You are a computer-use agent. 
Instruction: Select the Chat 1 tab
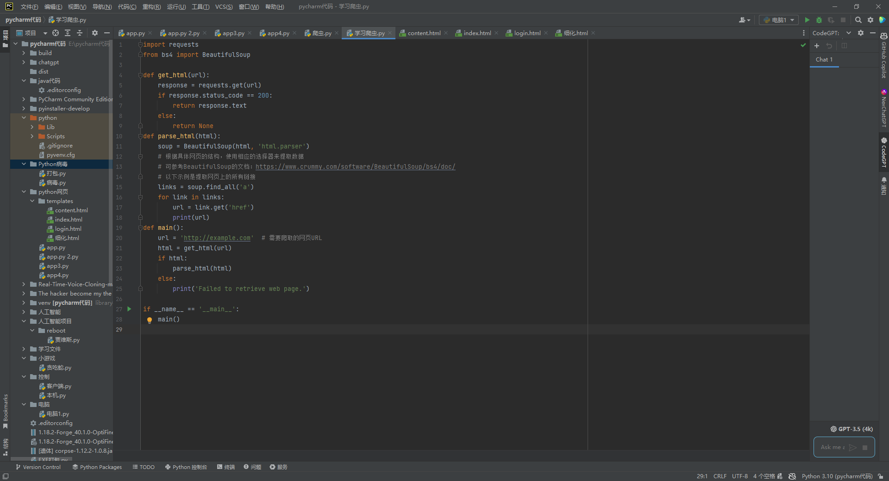point(824,60)
